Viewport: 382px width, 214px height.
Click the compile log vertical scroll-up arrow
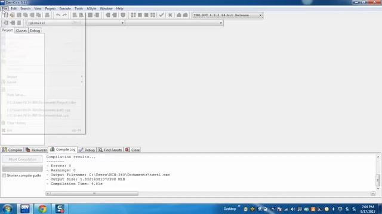pyautogui.click(x=378, y=157)
